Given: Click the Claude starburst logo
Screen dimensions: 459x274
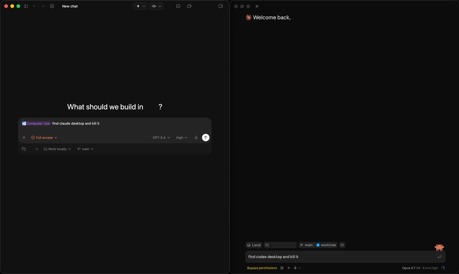Looking at the screenshot, I should pos(248,18).
